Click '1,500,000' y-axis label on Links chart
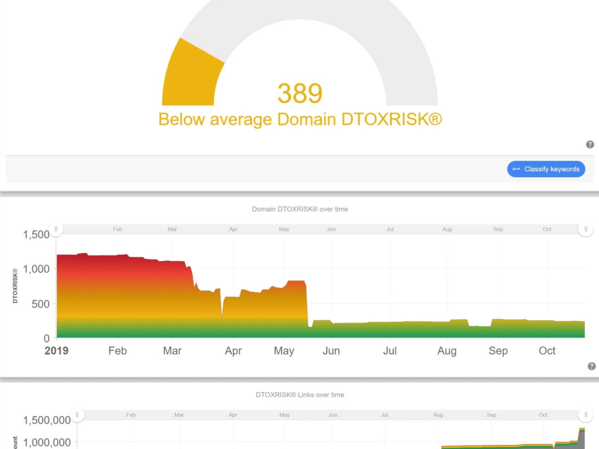The image size is (599, 449). click(47, 420)
